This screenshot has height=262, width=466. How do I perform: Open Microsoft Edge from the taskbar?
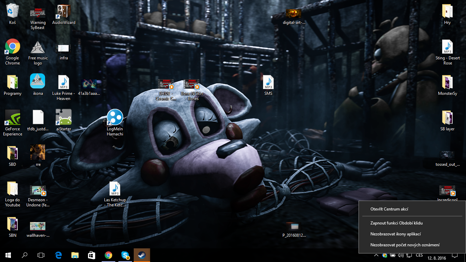tap(58, 255)
